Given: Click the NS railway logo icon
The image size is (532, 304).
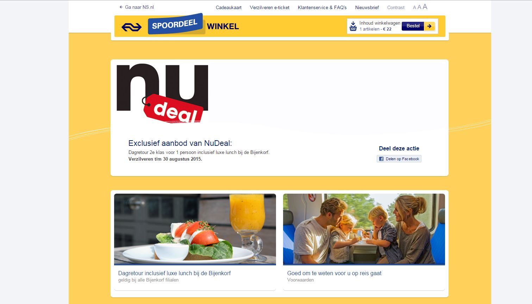Looking at the screenshot, I should pos(131,27).
